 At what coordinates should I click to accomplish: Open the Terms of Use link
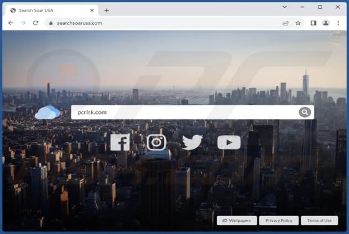coord(319,220)
